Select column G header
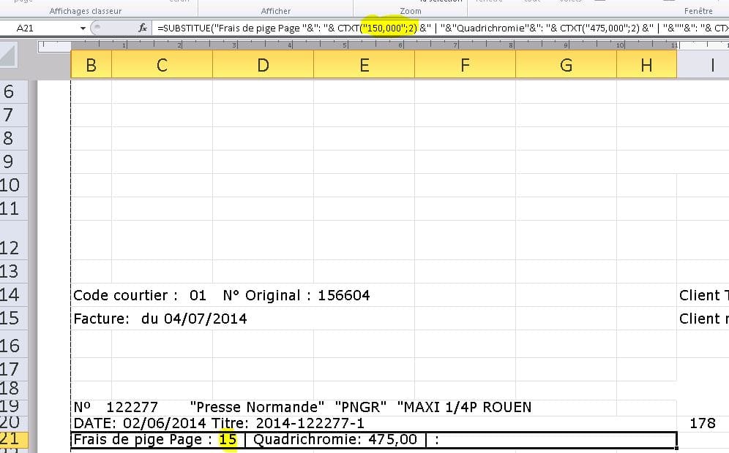The width and height of the screenshot is (729, 453). coord(566,65)
